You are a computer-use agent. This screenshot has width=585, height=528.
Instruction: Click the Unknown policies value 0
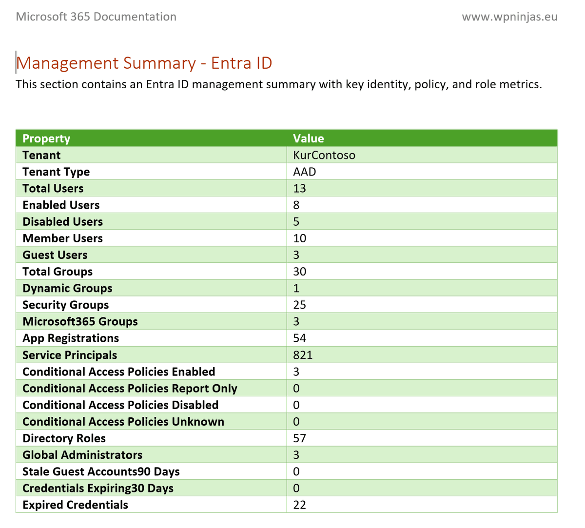[x=296, y=421]
